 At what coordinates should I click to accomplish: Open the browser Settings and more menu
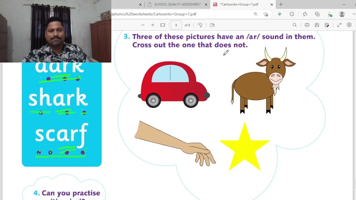pos(354,14)
